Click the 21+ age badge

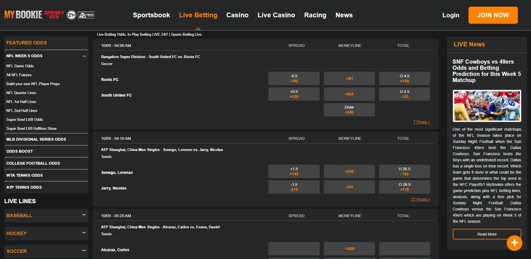71,15
